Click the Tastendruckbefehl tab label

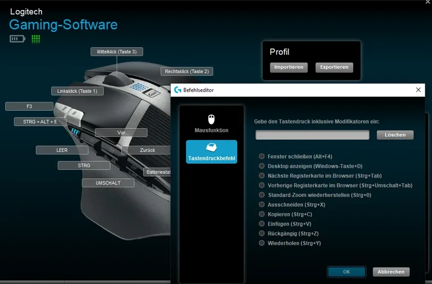point(212,158)
